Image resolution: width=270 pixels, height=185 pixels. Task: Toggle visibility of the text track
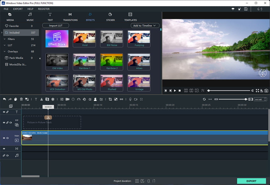pos(4,112)
